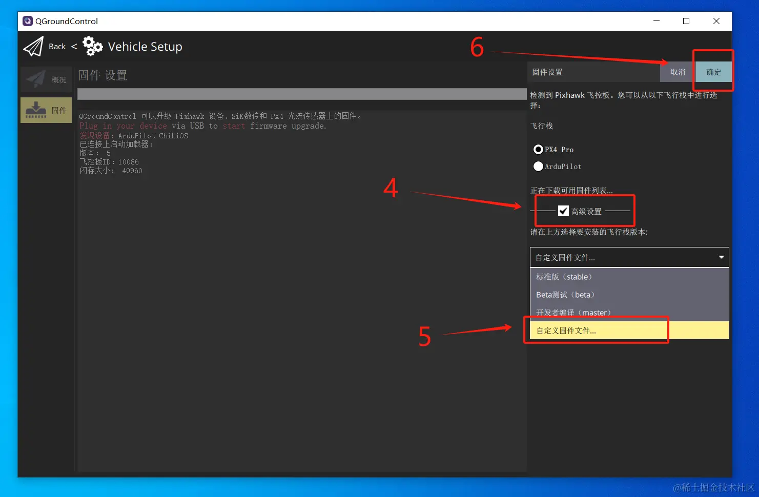Select the PX4 Pro flight stack
This screenshot has height=497, width=759.
553,150
